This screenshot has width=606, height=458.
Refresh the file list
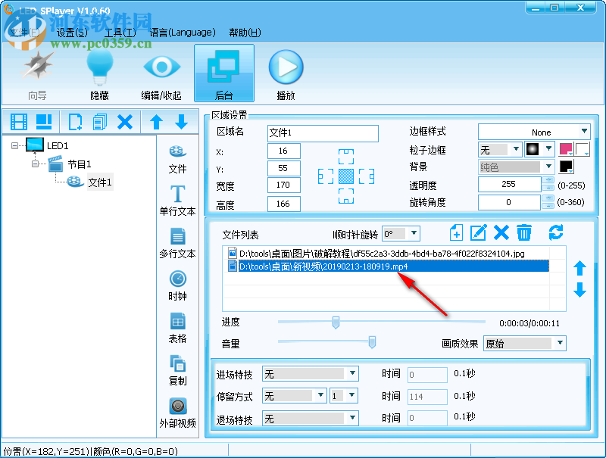pos(557,233)
